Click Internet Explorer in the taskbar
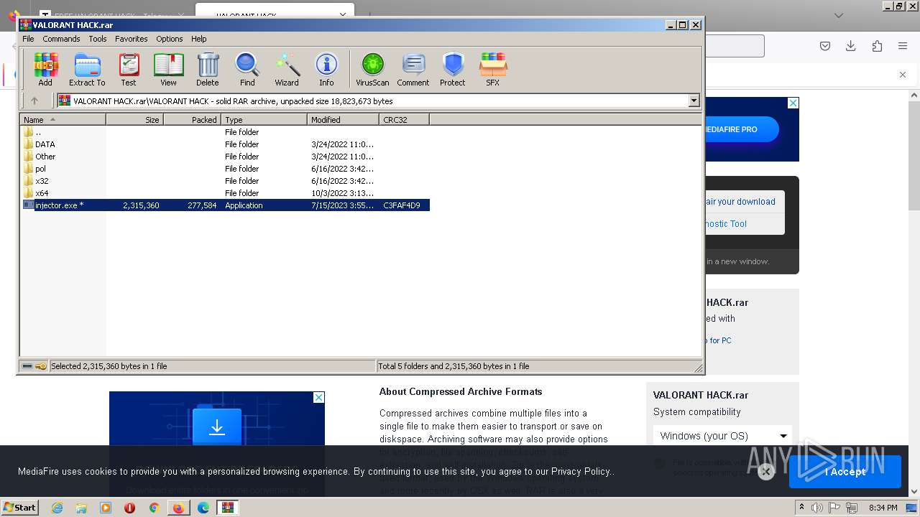The image size is (920, 517). [x=57, y=508]
